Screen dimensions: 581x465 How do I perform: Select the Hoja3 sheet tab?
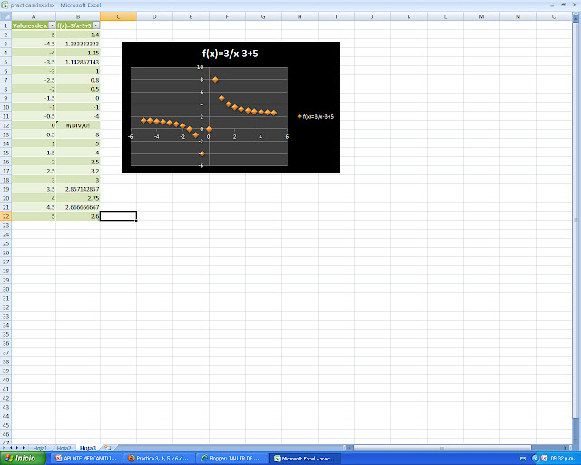(x=88, y=448)
